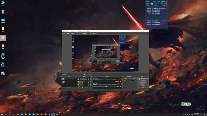Click the OBS logo in the title bar
The image size is (207, 116).
pos(63,31)
